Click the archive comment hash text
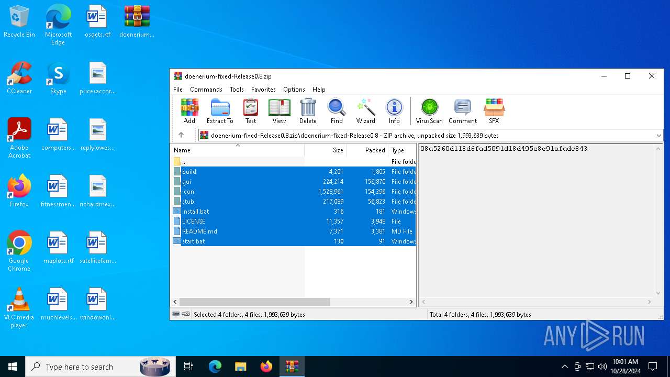 pyautogui.click(x=504, y=149)
